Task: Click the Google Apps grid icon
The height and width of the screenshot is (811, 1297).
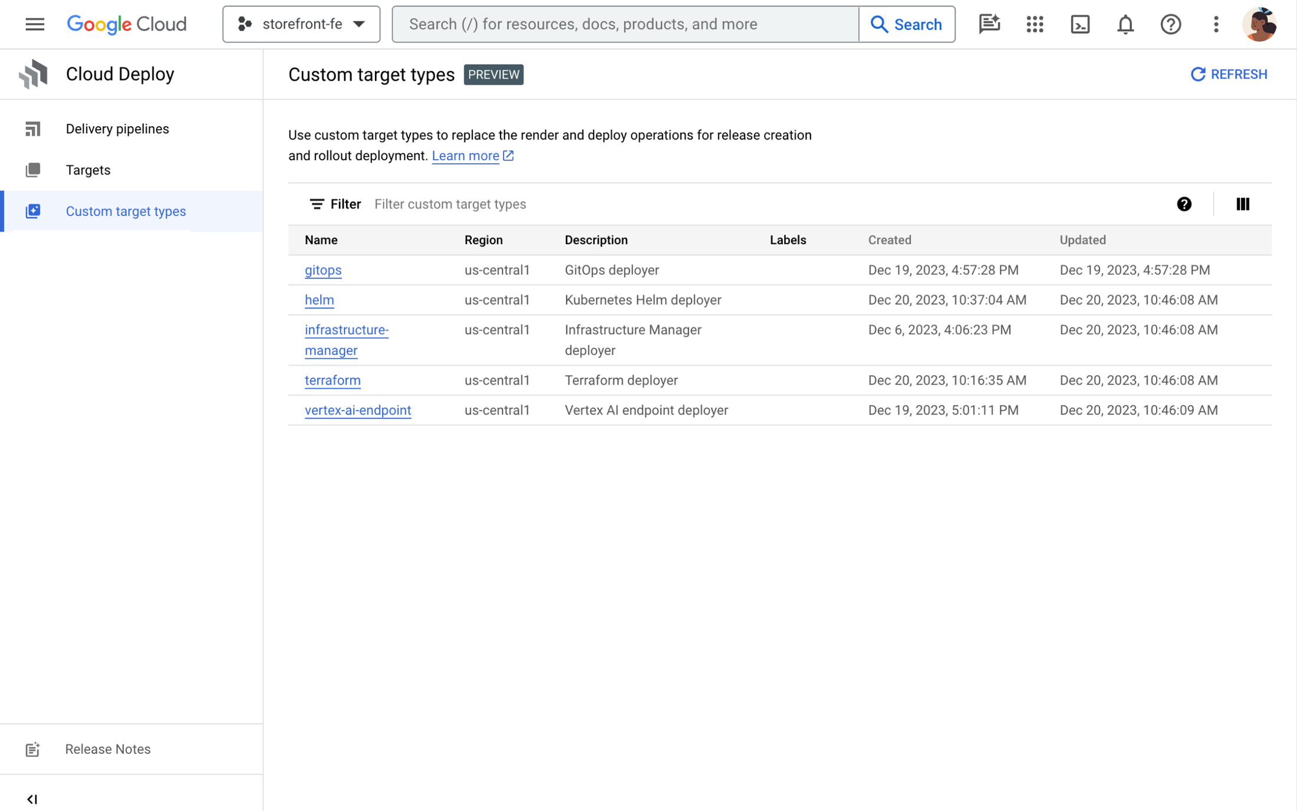Action: click(1033, 24)
